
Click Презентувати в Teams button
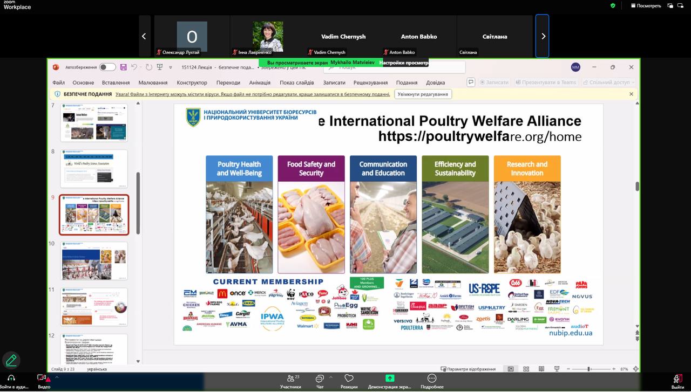coord(546,82)
